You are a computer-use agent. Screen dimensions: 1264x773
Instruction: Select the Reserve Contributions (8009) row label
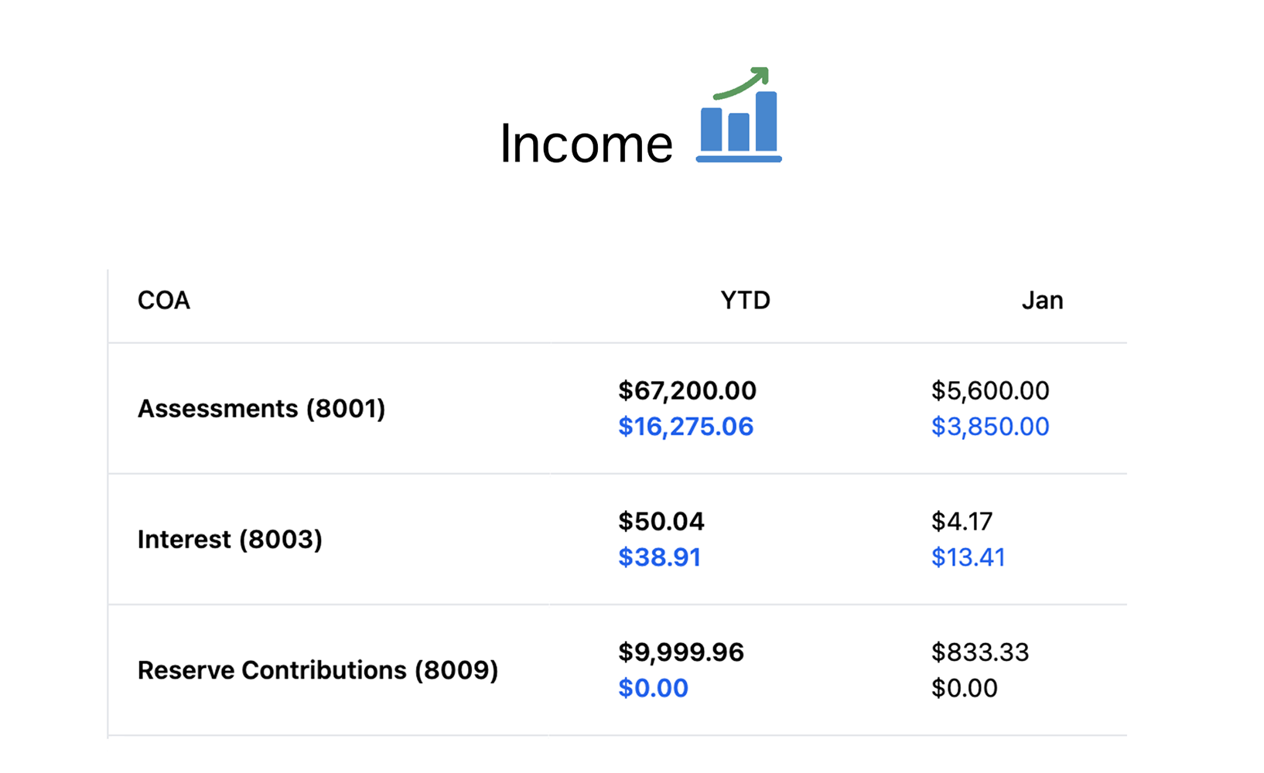[317, 669]
